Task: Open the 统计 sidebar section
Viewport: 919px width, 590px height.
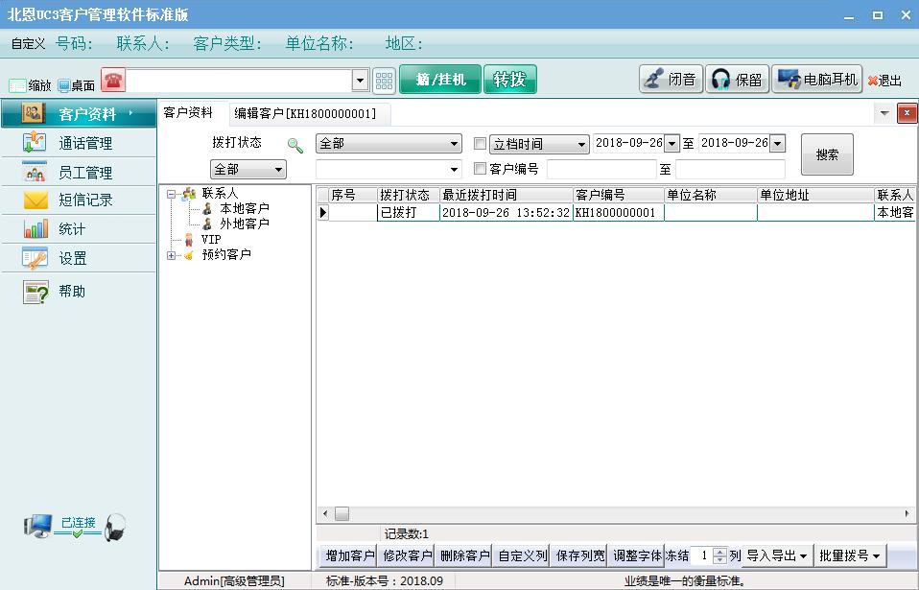Action: click(77, 228)
